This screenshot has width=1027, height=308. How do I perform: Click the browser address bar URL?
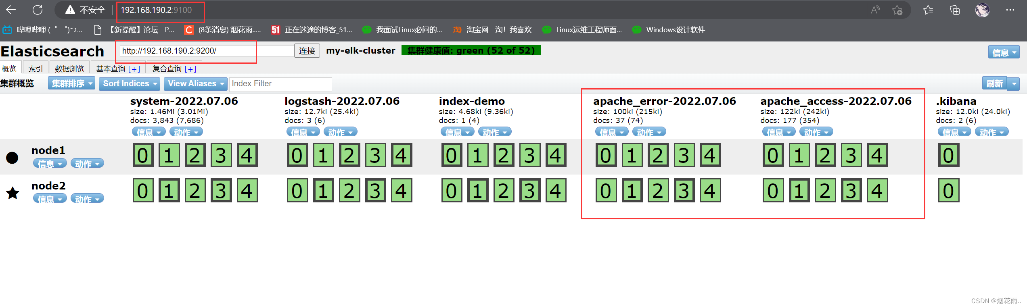(157, 10)
